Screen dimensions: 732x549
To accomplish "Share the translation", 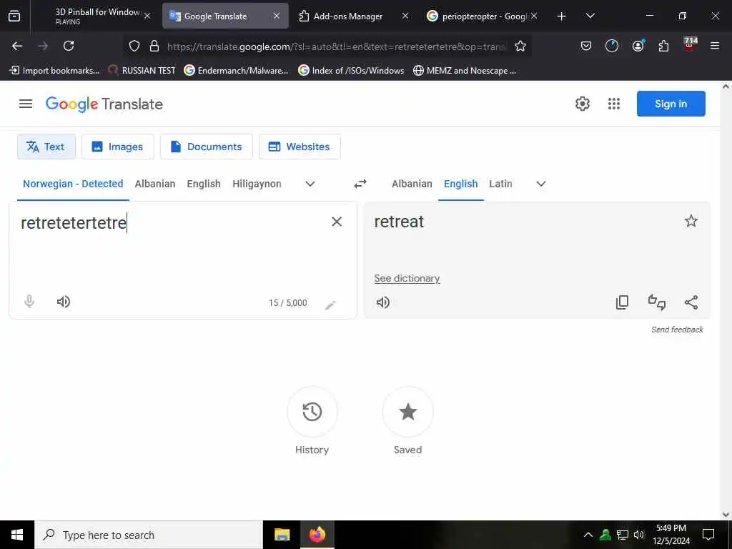I will tap(691, 302).
